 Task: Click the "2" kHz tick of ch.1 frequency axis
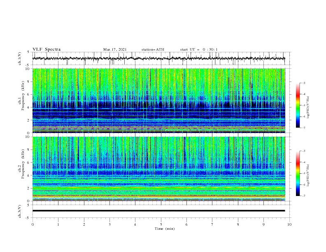pyautogui.click(x=29, y=120)
